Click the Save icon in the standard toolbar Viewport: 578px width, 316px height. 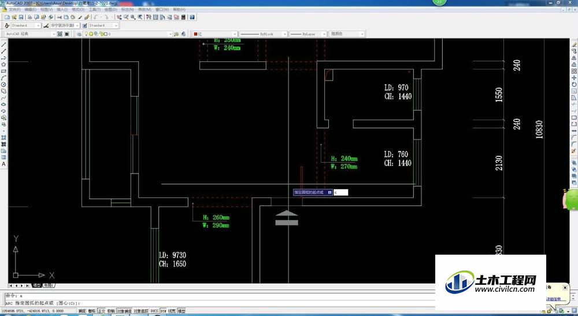coord(21,17)
